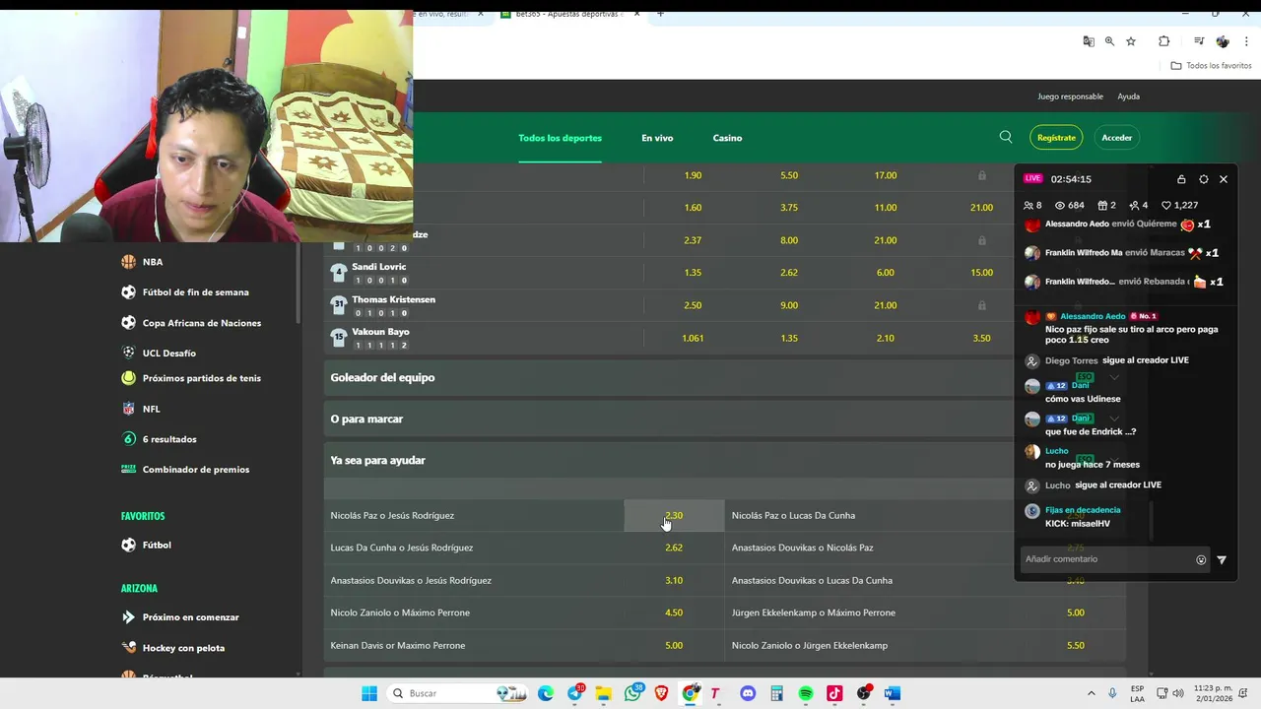Screen dimensions: 1261x709
Task: Open WhatsApp from the taskbar
Action: pyautogui.click(x=632, y=693)
